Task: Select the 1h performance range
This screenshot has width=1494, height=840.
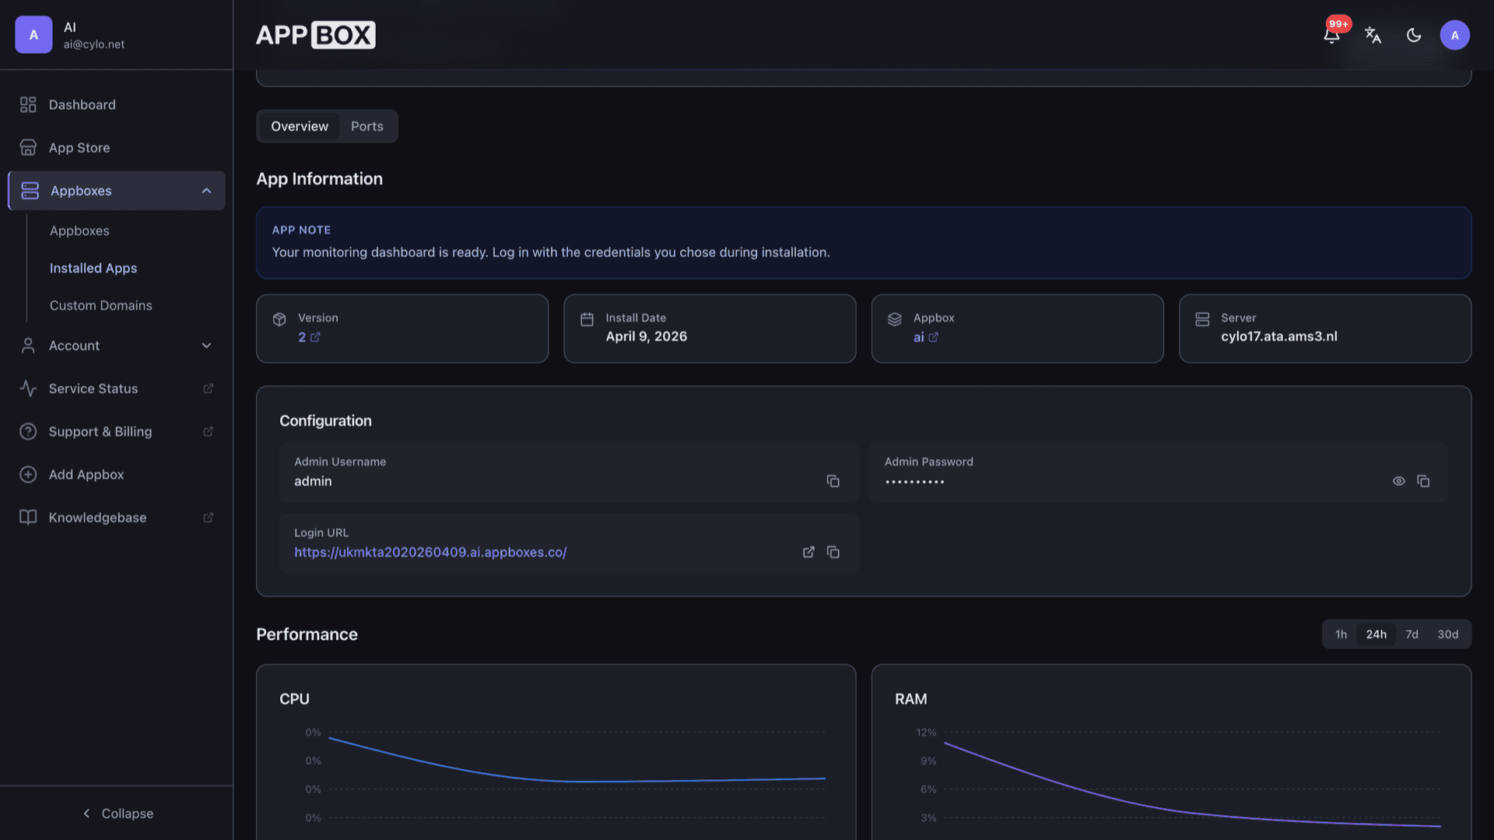Action: (1341, 634)
